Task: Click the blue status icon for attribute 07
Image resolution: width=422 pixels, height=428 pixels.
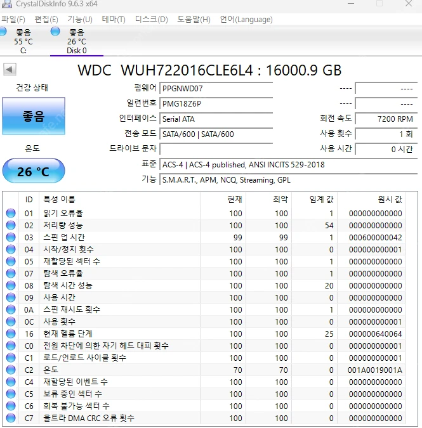Action: pos(11,273)
